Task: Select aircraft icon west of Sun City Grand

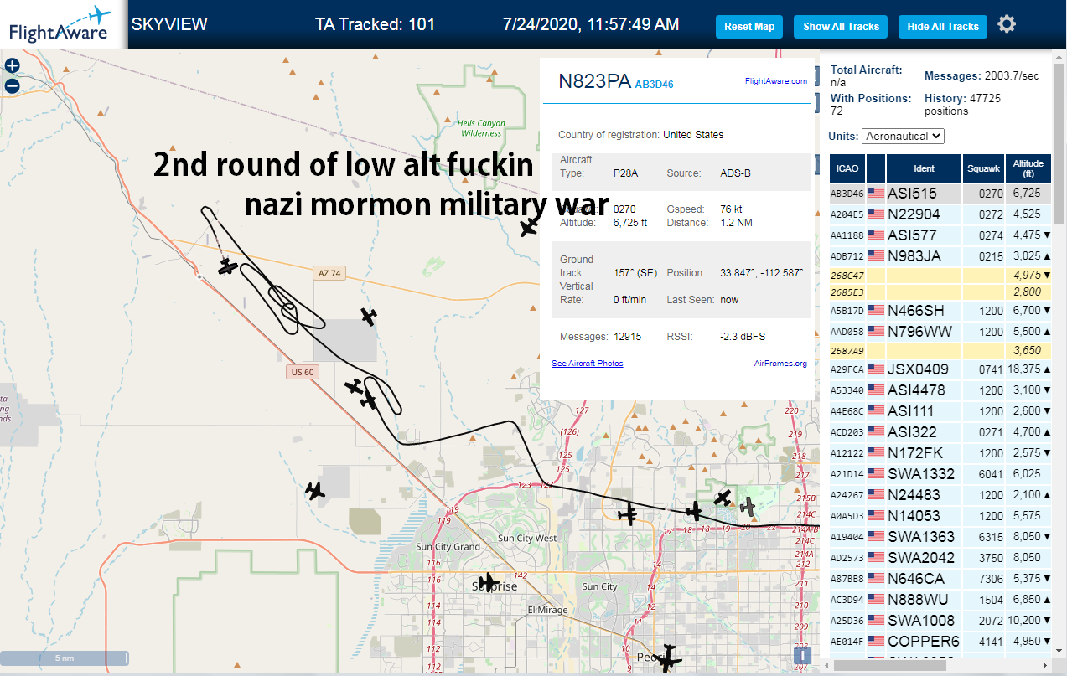Action: [x=314, y=491]
